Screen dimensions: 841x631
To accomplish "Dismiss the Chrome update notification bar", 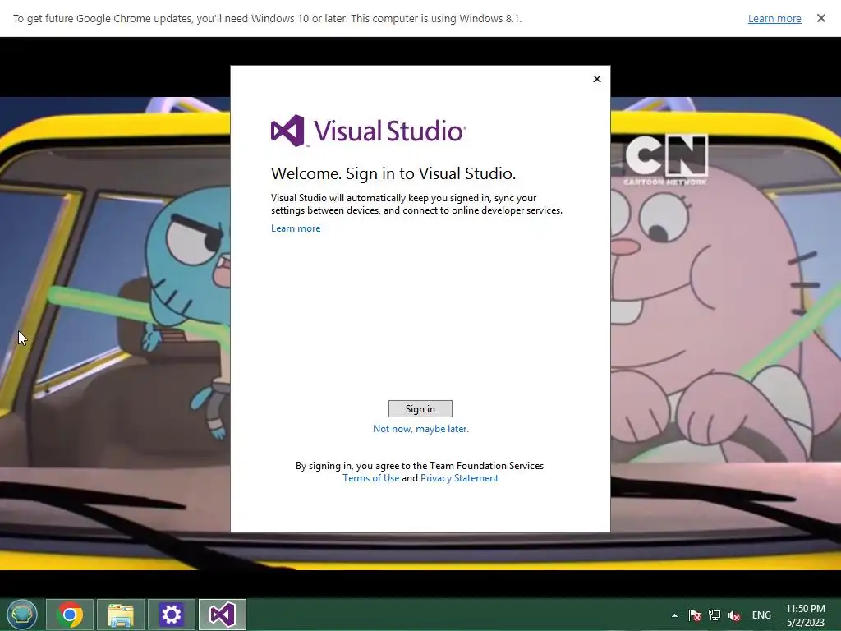I will (x=820, y=18).
